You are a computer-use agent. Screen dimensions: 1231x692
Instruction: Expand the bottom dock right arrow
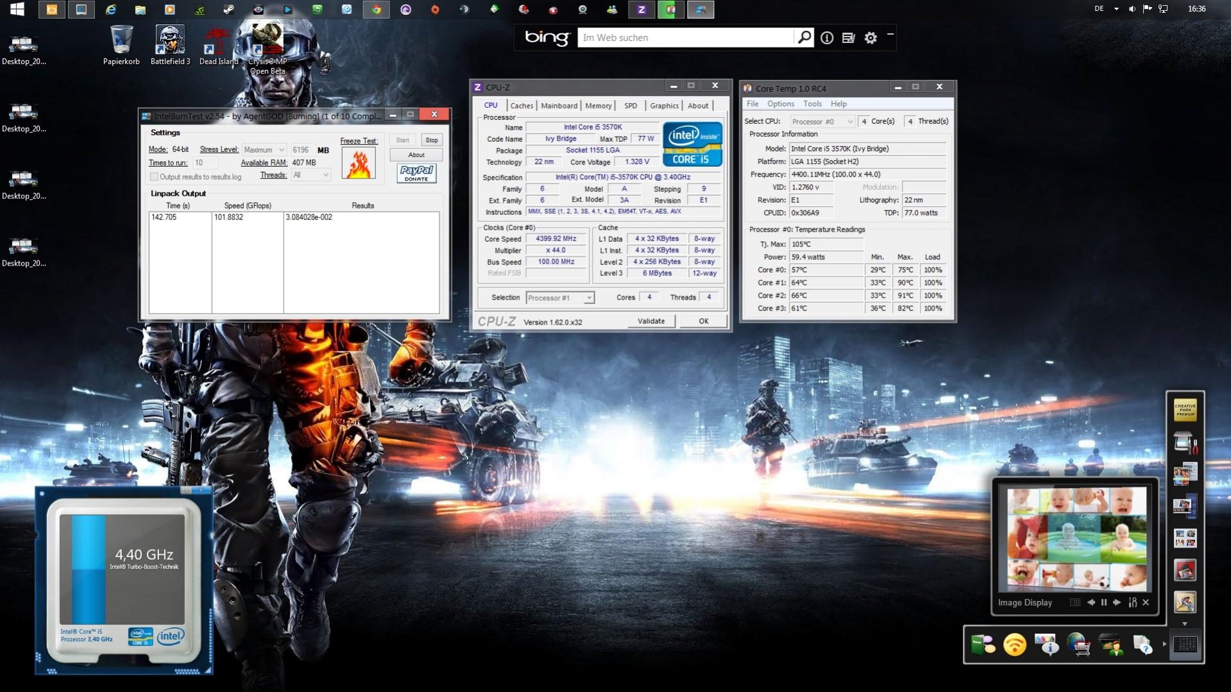(1164, 643)
